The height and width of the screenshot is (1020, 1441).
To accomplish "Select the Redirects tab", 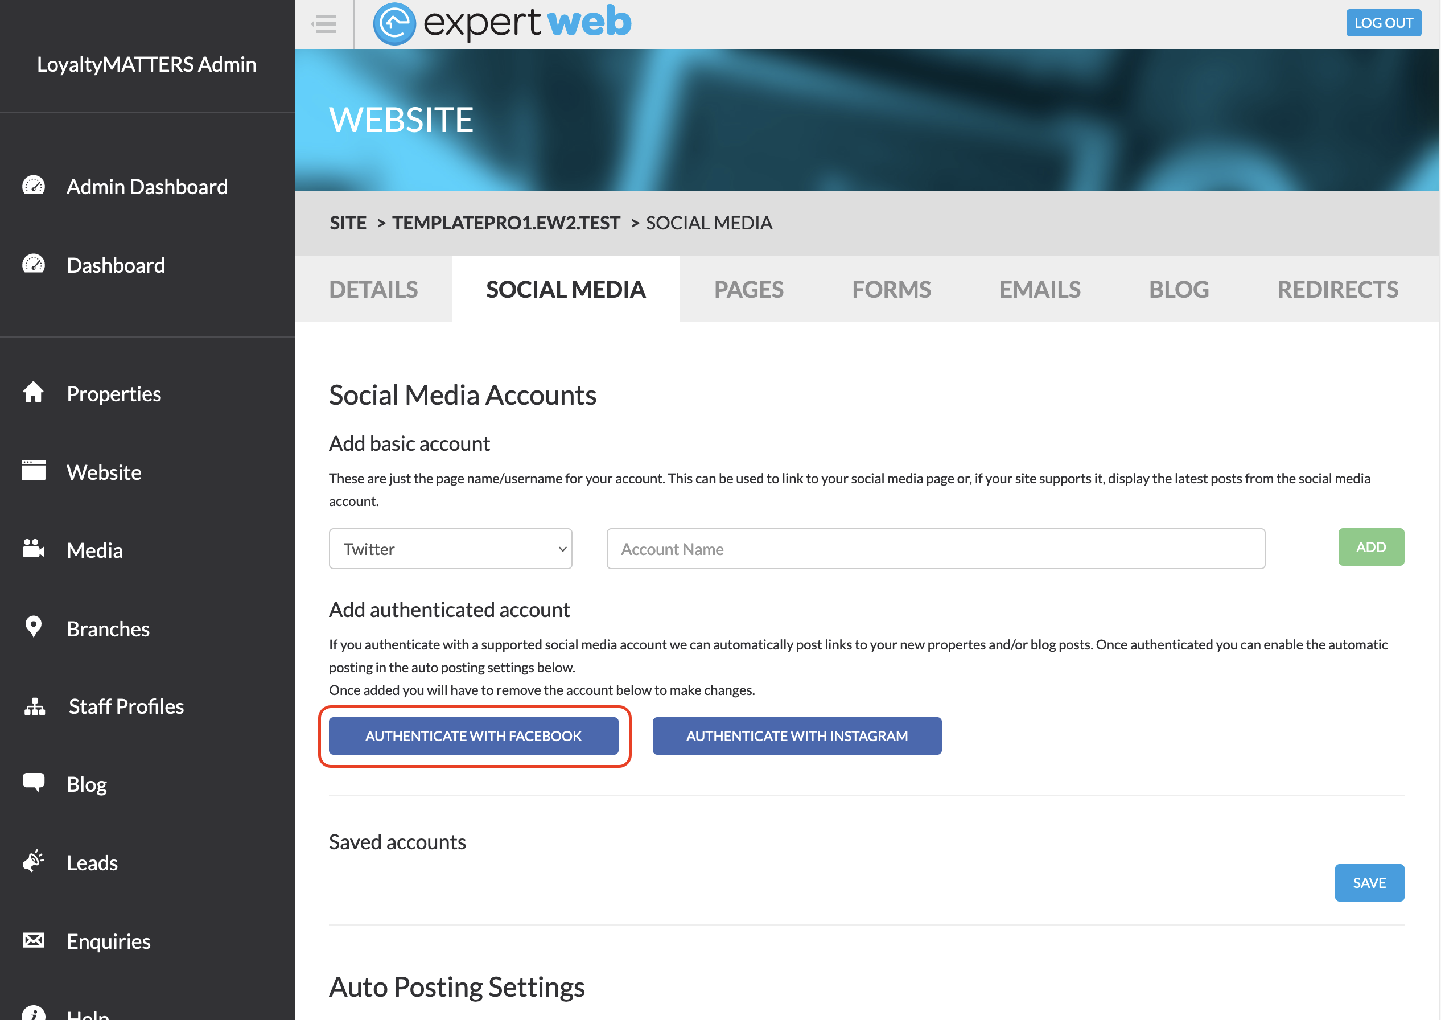I will pyautogui.click(x=1337, y=290).
